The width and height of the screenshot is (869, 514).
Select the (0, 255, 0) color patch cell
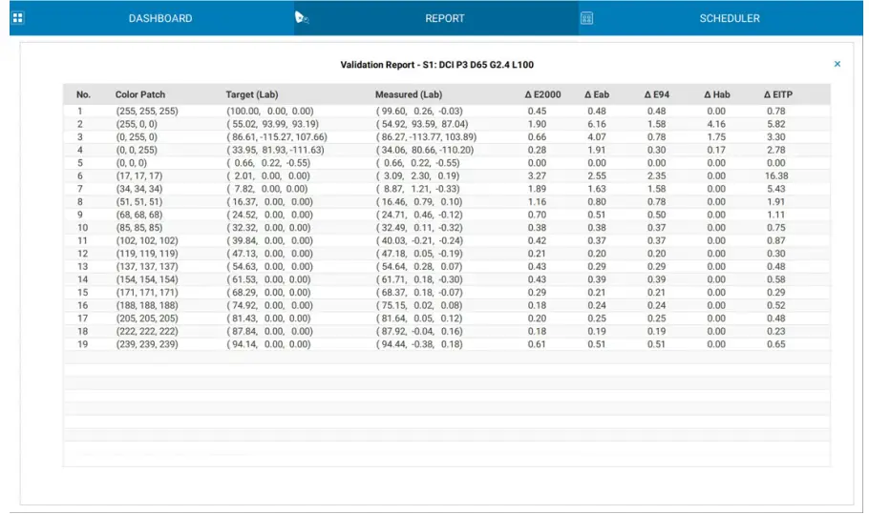(x=137, y=137)
